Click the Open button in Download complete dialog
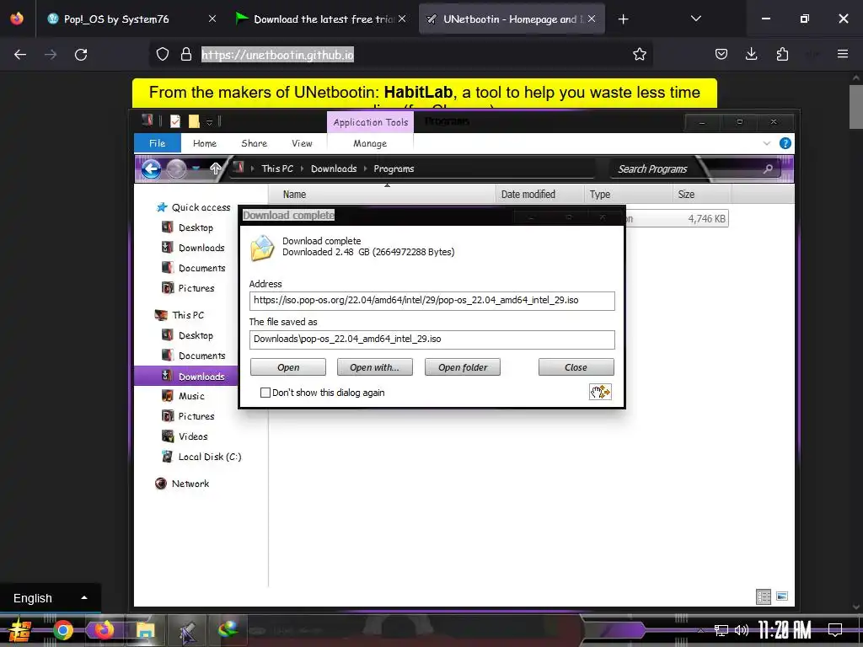This screenshot has width=863, height=647. pos(288,367)
